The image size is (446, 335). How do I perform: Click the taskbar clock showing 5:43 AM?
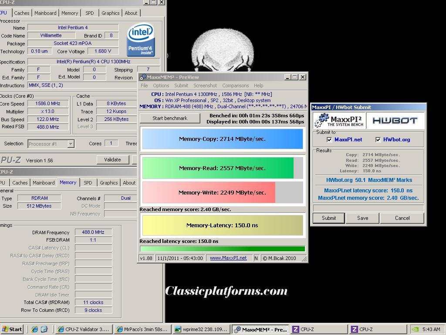(x=431, y=329)
